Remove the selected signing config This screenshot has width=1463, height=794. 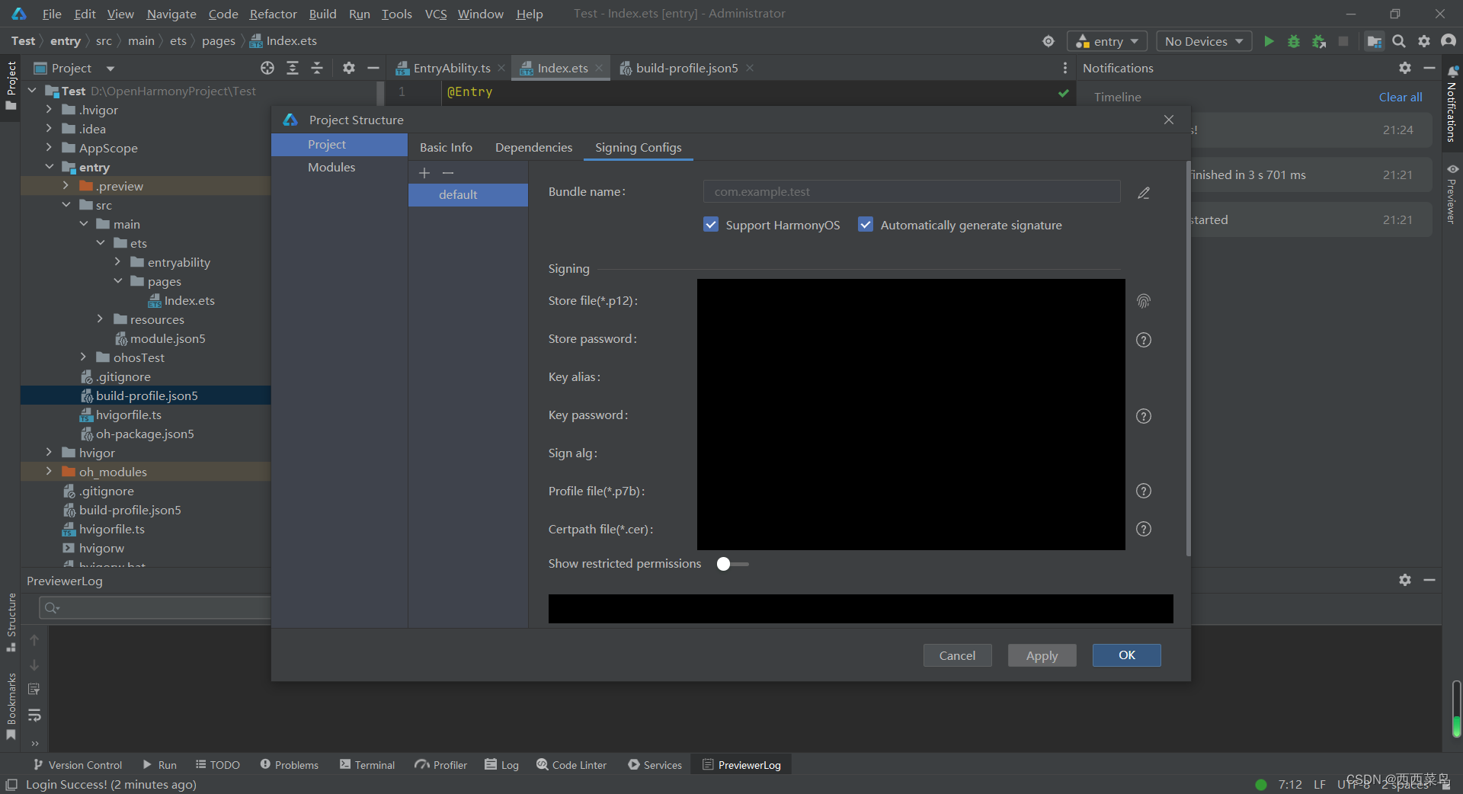point(448,173)
